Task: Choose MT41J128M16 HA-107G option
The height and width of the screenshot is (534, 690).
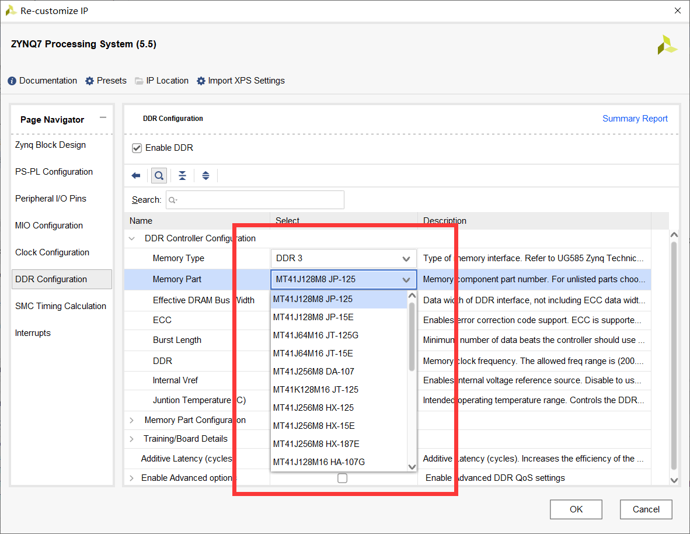Action: (339, 462)
